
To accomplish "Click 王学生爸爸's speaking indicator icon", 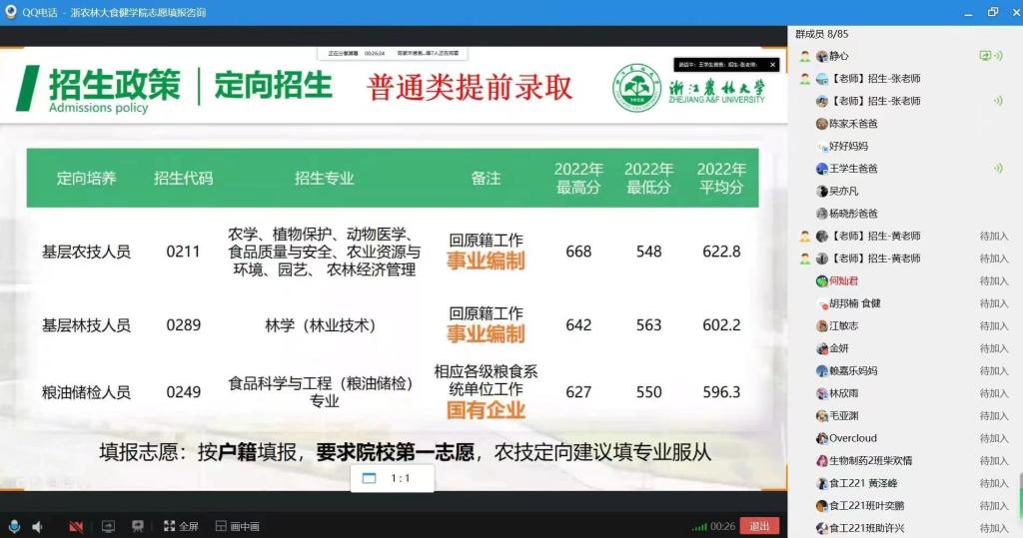I will click(x=997, y=169).
